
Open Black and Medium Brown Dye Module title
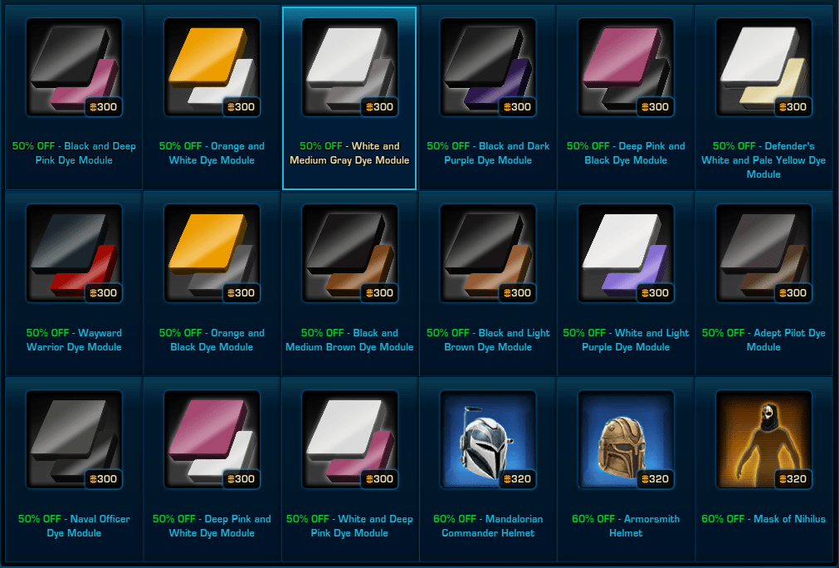pyautogui.click(x=349, y=340)
